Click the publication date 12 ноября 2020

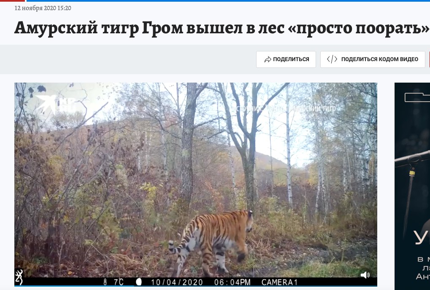[x=35, y=8]
